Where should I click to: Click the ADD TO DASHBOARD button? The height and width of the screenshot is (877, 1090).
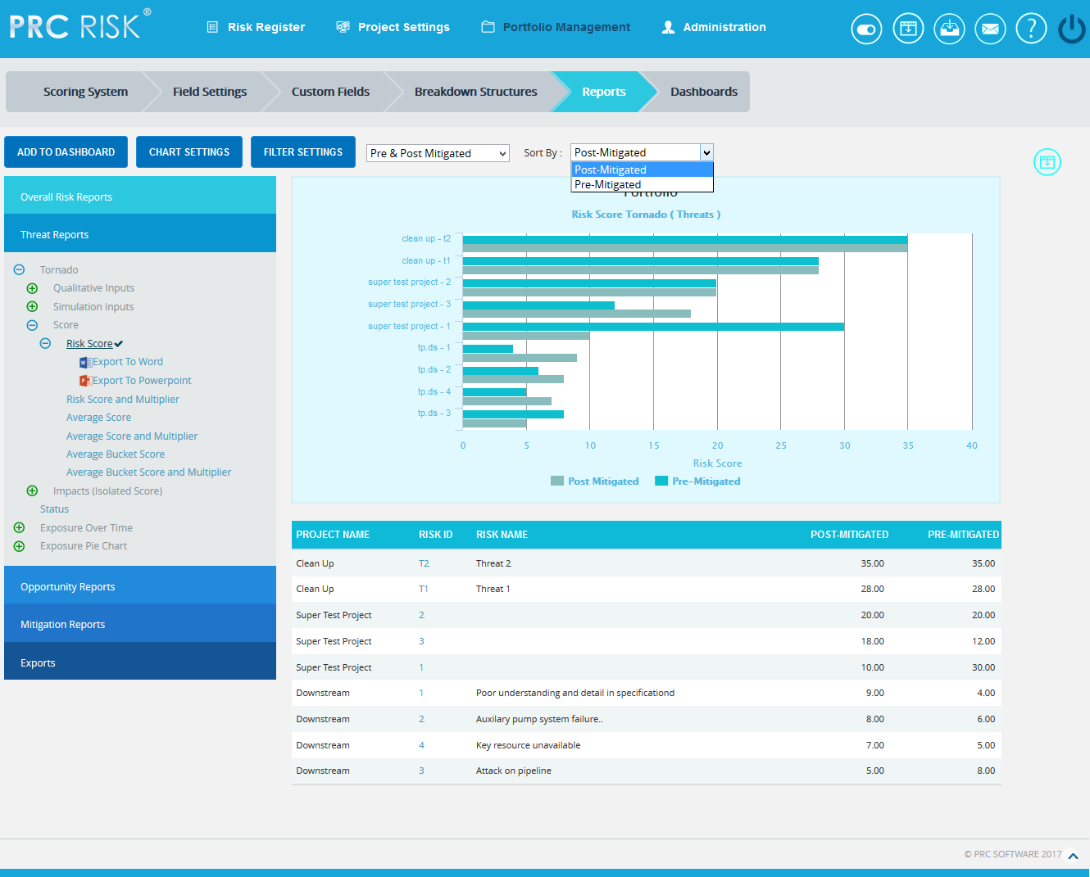coord(66,151)
